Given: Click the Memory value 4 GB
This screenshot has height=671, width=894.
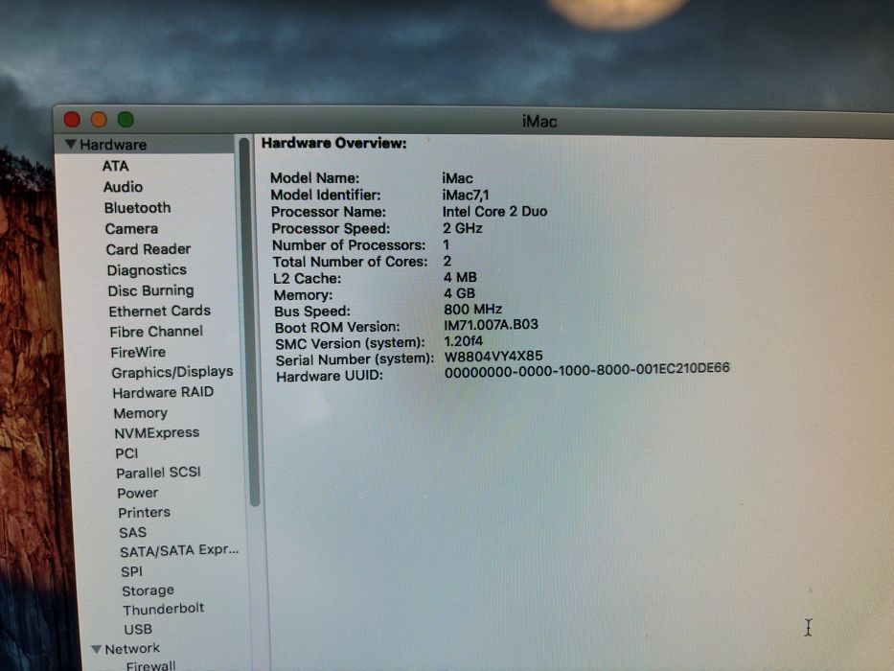Looking at the screenshot, I should (459, 294).
